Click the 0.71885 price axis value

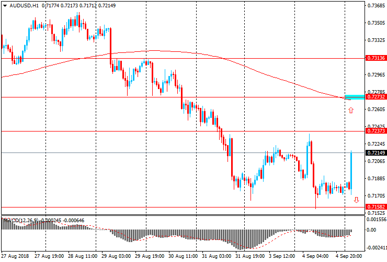click(376, 179)
